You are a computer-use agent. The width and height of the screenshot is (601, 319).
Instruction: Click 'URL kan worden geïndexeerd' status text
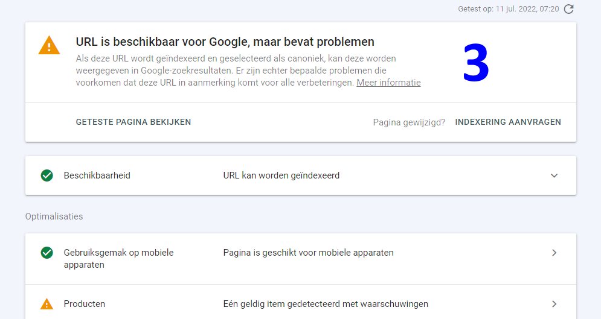coord(281,175)
